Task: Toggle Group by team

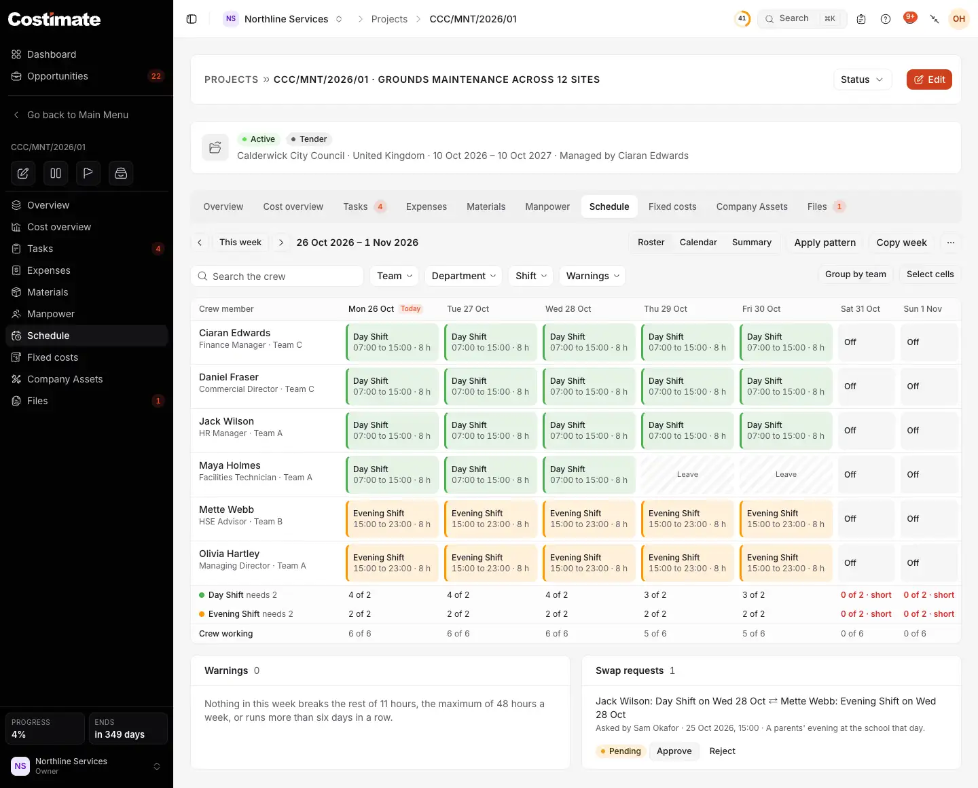Action: (x=856, y=274)
